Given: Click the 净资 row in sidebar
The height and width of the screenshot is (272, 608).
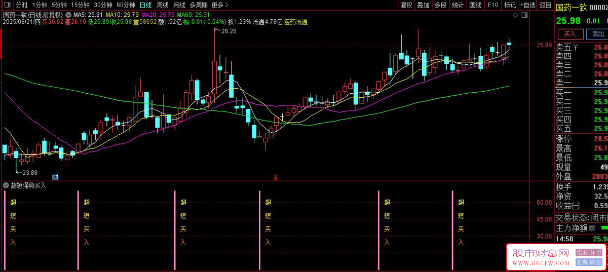Looking at the screenshot, I should [x=582, y=196].
